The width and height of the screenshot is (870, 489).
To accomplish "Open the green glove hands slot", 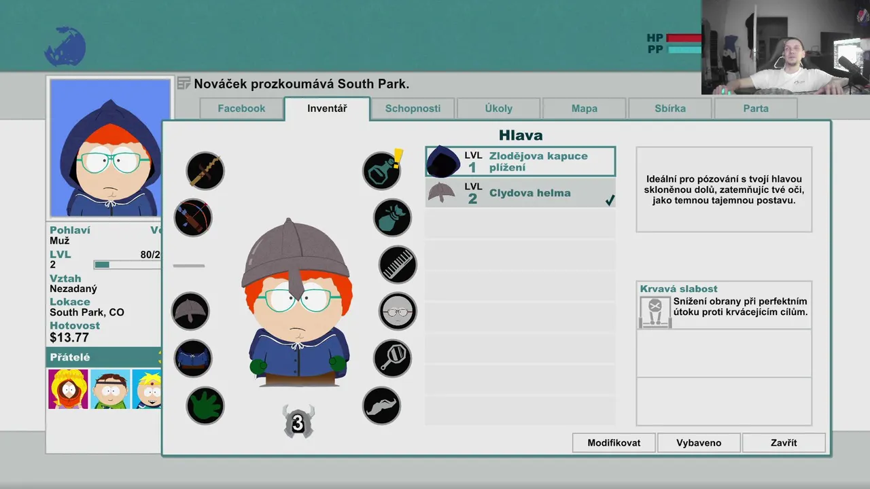I will click(x=205, y=405).
